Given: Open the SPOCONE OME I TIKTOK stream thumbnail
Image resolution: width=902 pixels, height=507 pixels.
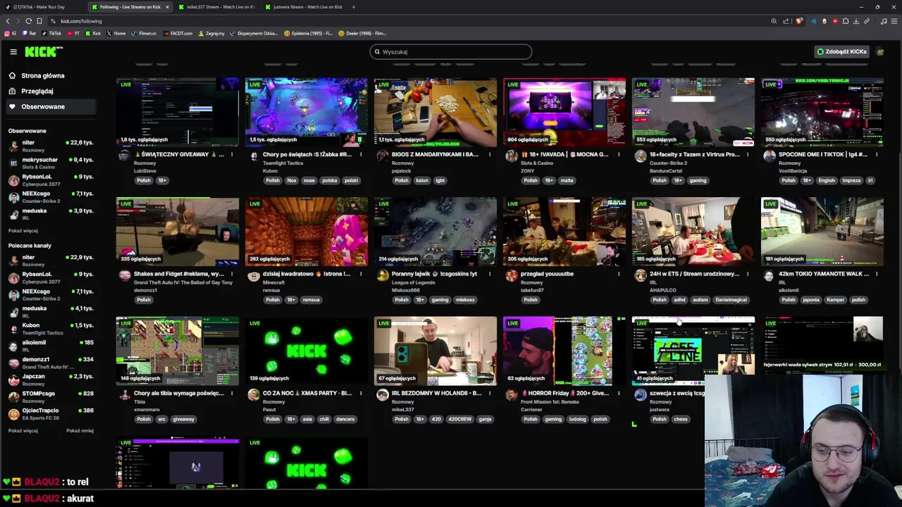Looking at the screenshot, I should 822,113.
